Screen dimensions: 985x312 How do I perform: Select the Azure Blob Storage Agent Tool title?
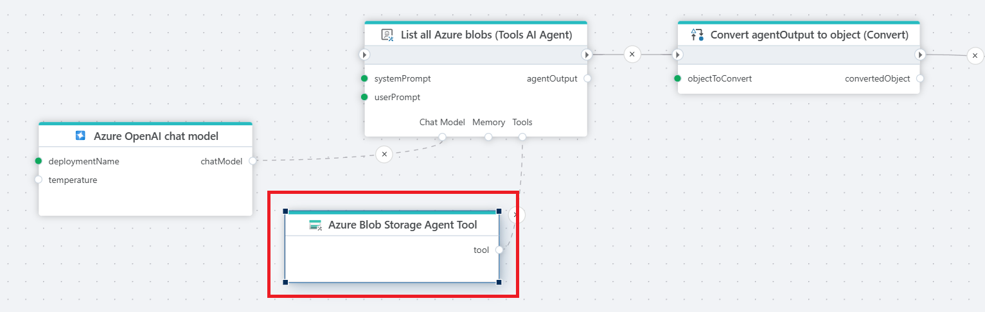[x=402, y=225]
